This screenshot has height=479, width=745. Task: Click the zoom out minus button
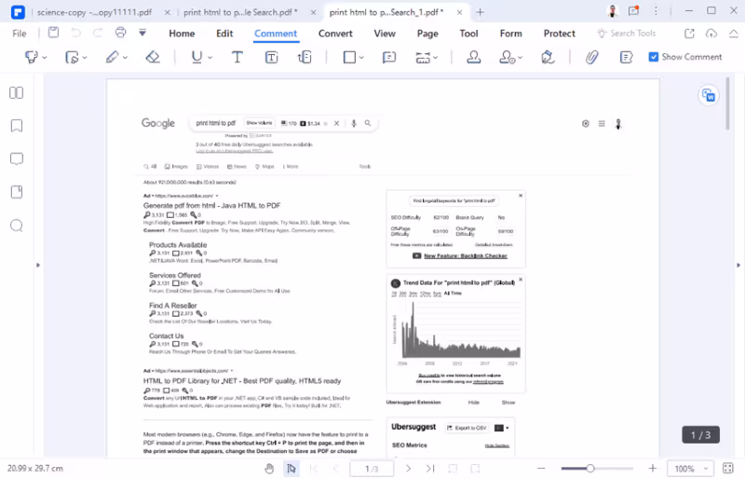[x=541, y=469]
